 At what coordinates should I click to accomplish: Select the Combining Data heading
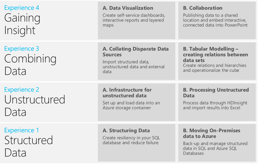pos(30,65)
